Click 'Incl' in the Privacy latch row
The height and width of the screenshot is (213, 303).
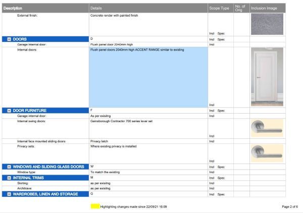212,141
